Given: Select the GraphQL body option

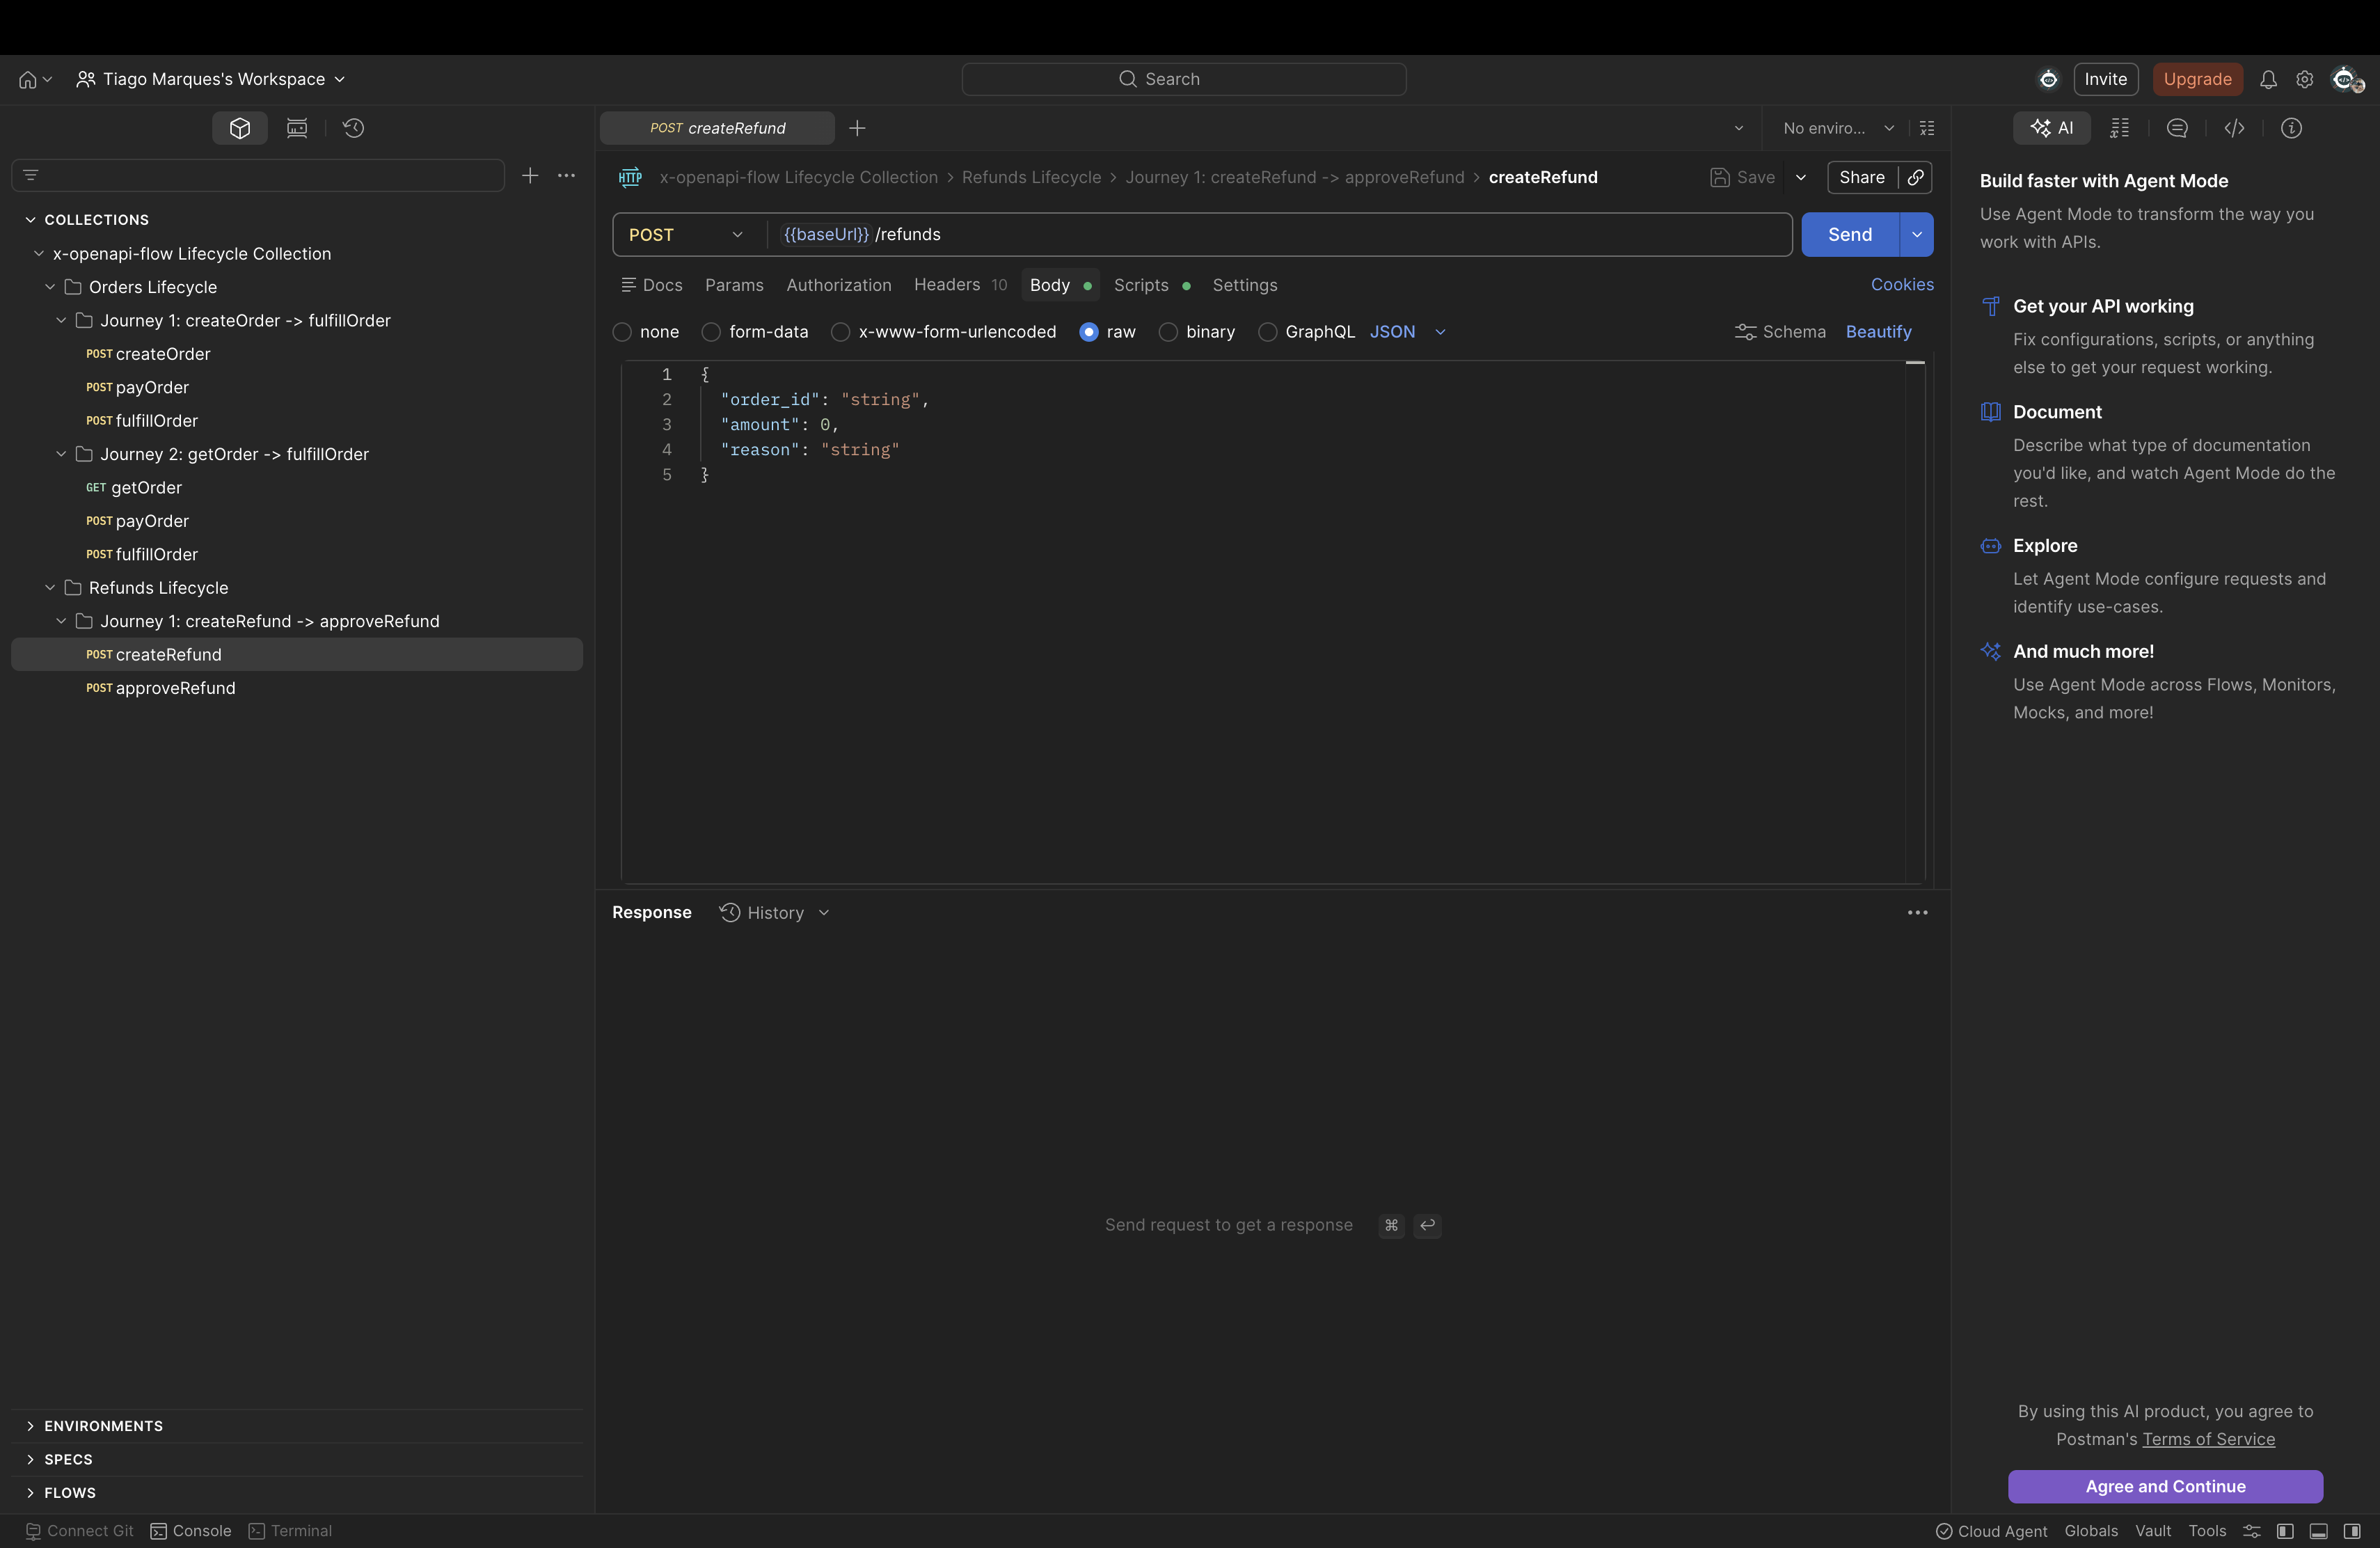Looking at the screenshot, I should [x=1267, y=332].
